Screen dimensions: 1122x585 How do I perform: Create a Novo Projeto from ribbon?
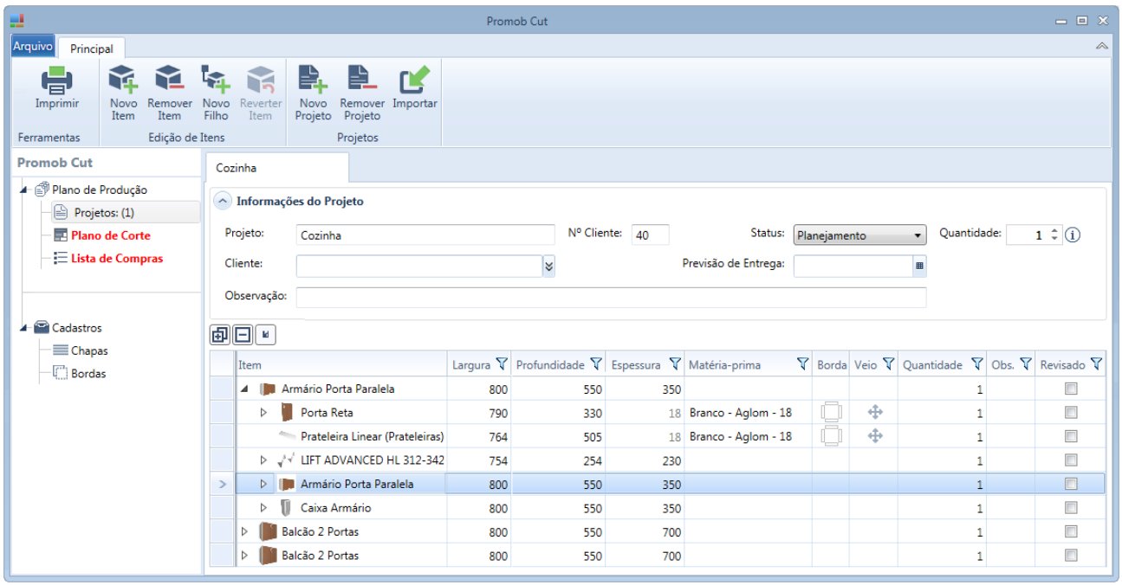click(313, 81)
